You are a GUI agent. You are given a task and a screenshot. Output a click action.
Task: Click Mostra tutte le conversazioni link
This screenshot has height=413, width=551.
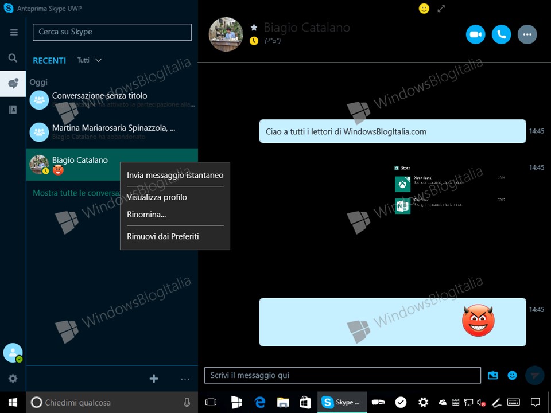tap(76, 193)
